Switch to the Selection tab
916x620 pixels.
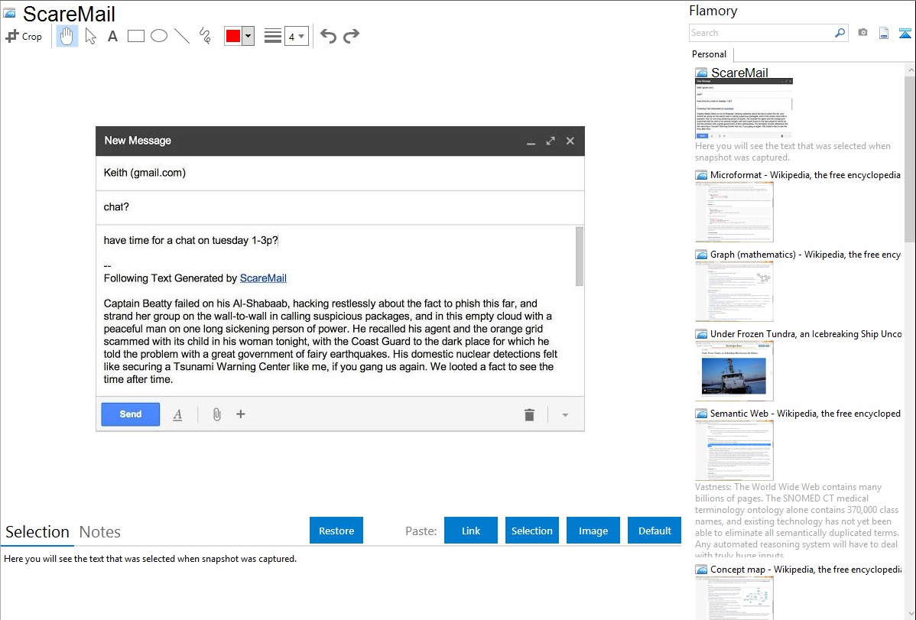click(37, 532)
